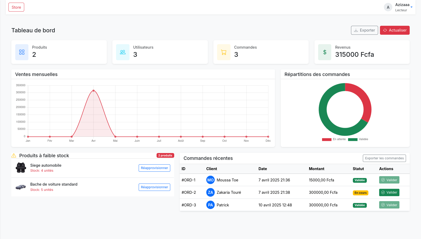Restock Siege automobile with Réapprovisionner
This screenshot has height=239, width=421.
pos(154,168)
